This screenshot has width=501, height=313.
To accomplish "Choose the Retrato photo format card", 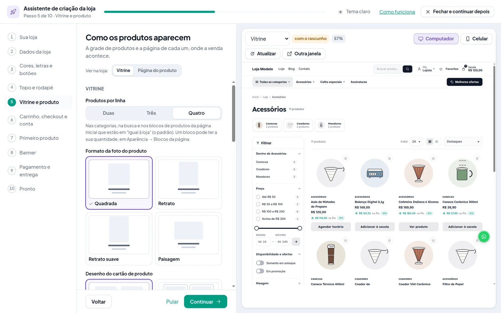I will pos(189,183).
